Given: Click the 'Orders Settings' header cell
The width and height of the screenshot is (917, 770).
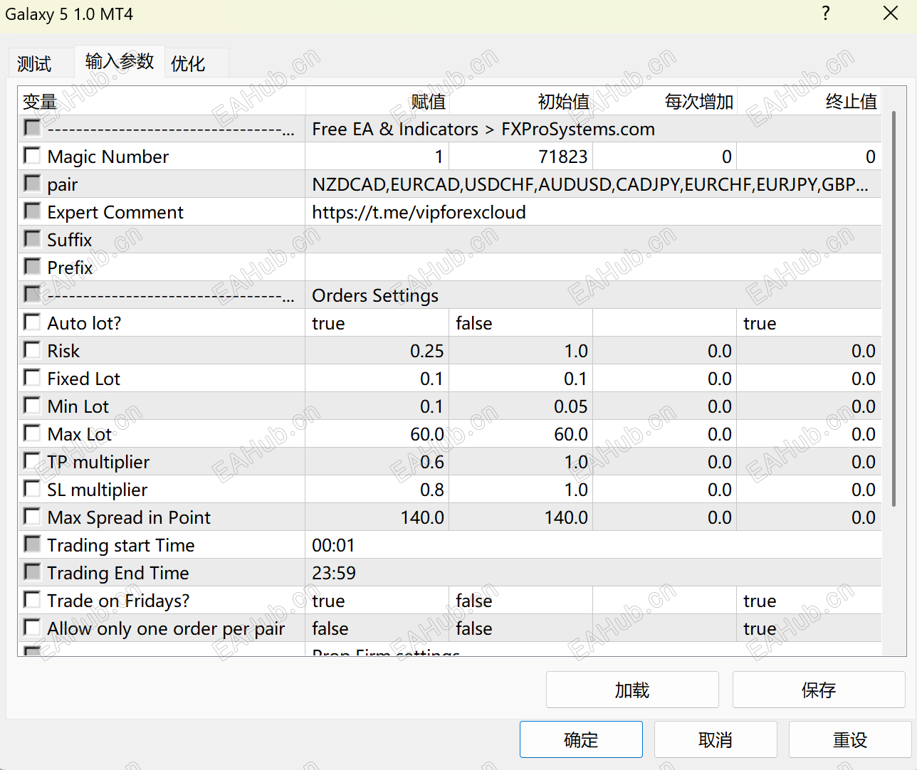Looking at the screenshot, I should pyautogui.click(x=594, y=295).
